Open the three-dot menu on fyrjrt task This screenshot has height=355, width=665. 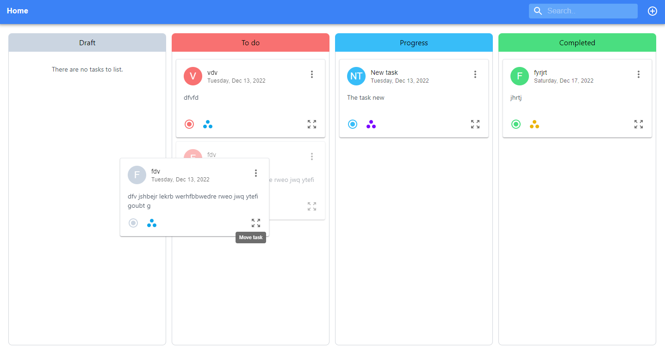click(639, 74)
